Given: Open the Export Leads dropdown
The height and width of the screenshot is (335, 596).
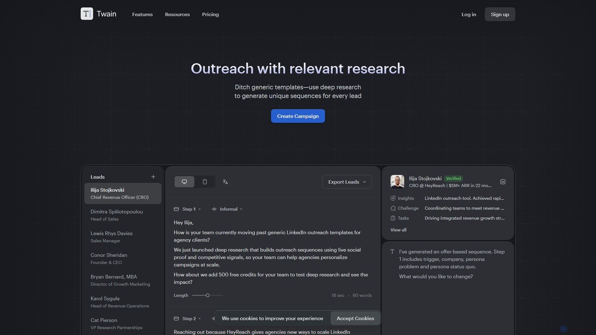Looking at the screenshot, I should tap(347, 182).
